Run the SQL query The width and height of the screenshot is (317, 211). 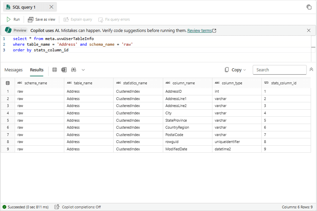[x=13, y=19]
